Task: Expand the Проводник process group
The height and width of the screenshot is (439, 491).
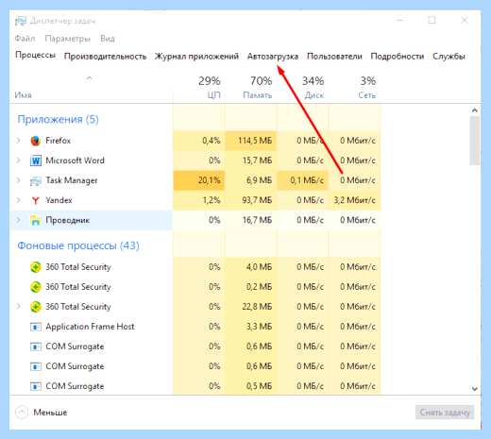Action: tap(19, 220)
